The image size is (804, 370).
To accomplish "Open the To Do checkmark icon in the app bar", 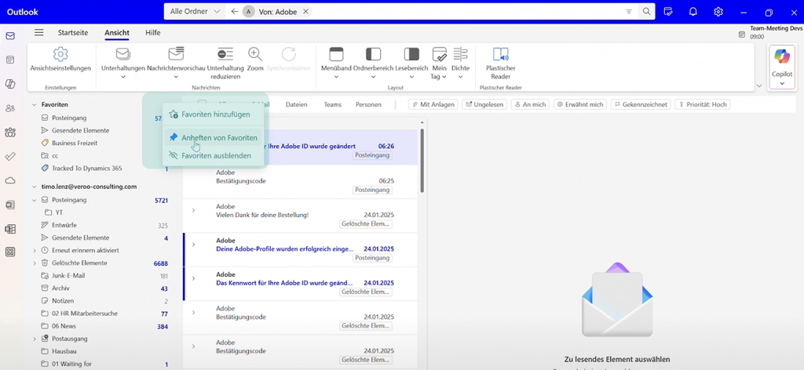I will [10, 157].
